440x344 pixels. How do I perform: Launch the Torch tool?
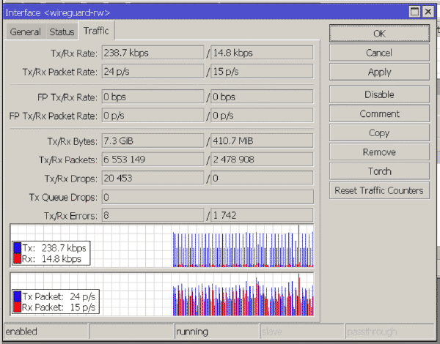tap(379, 171)
